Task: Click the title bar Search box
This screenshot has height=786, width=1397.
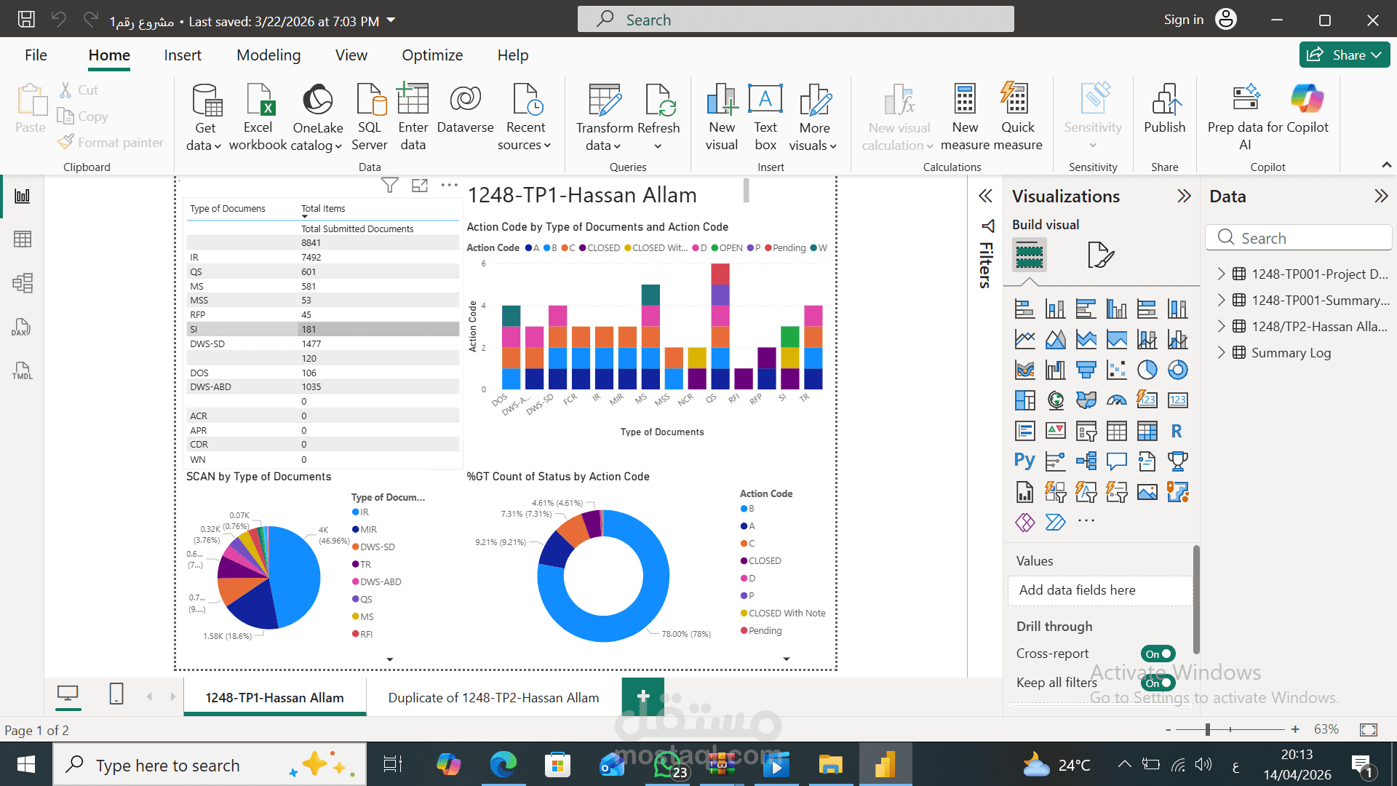Action: pyautogui.click(x=795, y=20)
